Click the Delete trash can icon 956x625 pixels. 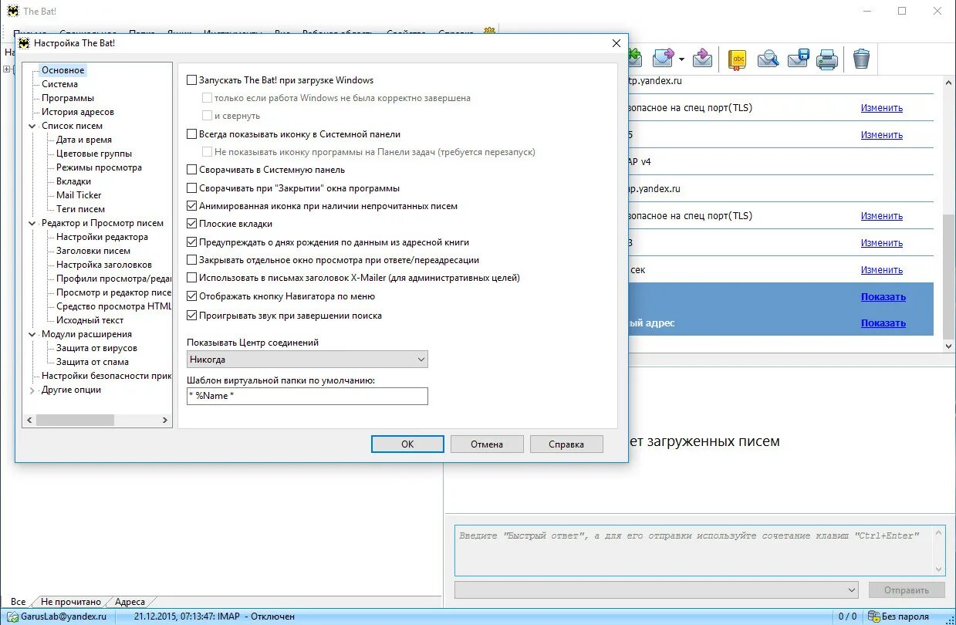click(x=861, y=59)
